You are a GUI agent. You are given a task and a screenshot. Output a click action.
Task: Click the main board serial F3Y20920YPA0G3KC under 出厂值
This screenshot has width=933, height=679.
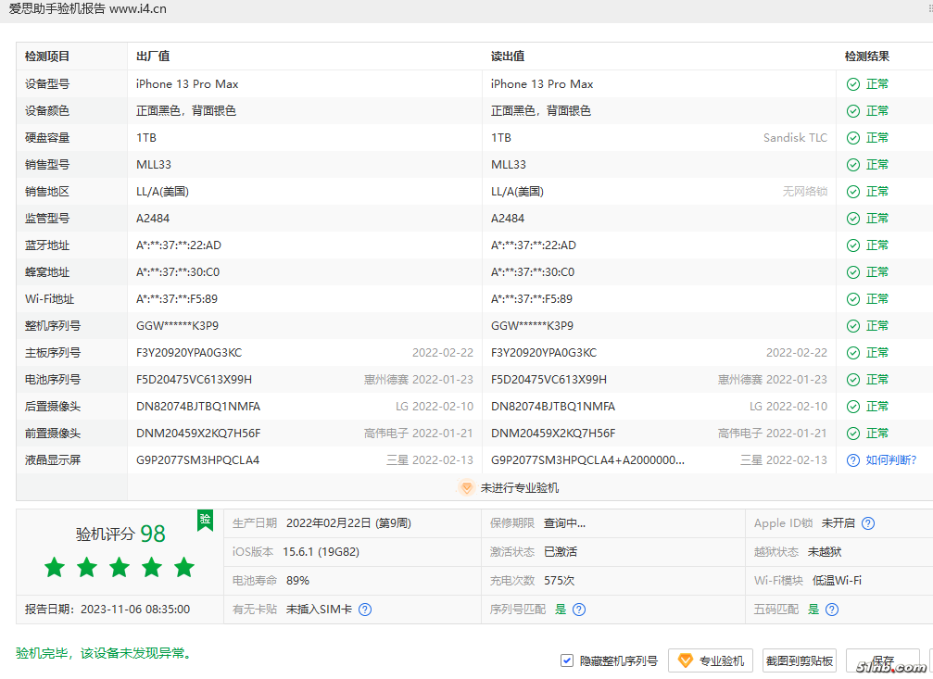click(x=189, y=353)
